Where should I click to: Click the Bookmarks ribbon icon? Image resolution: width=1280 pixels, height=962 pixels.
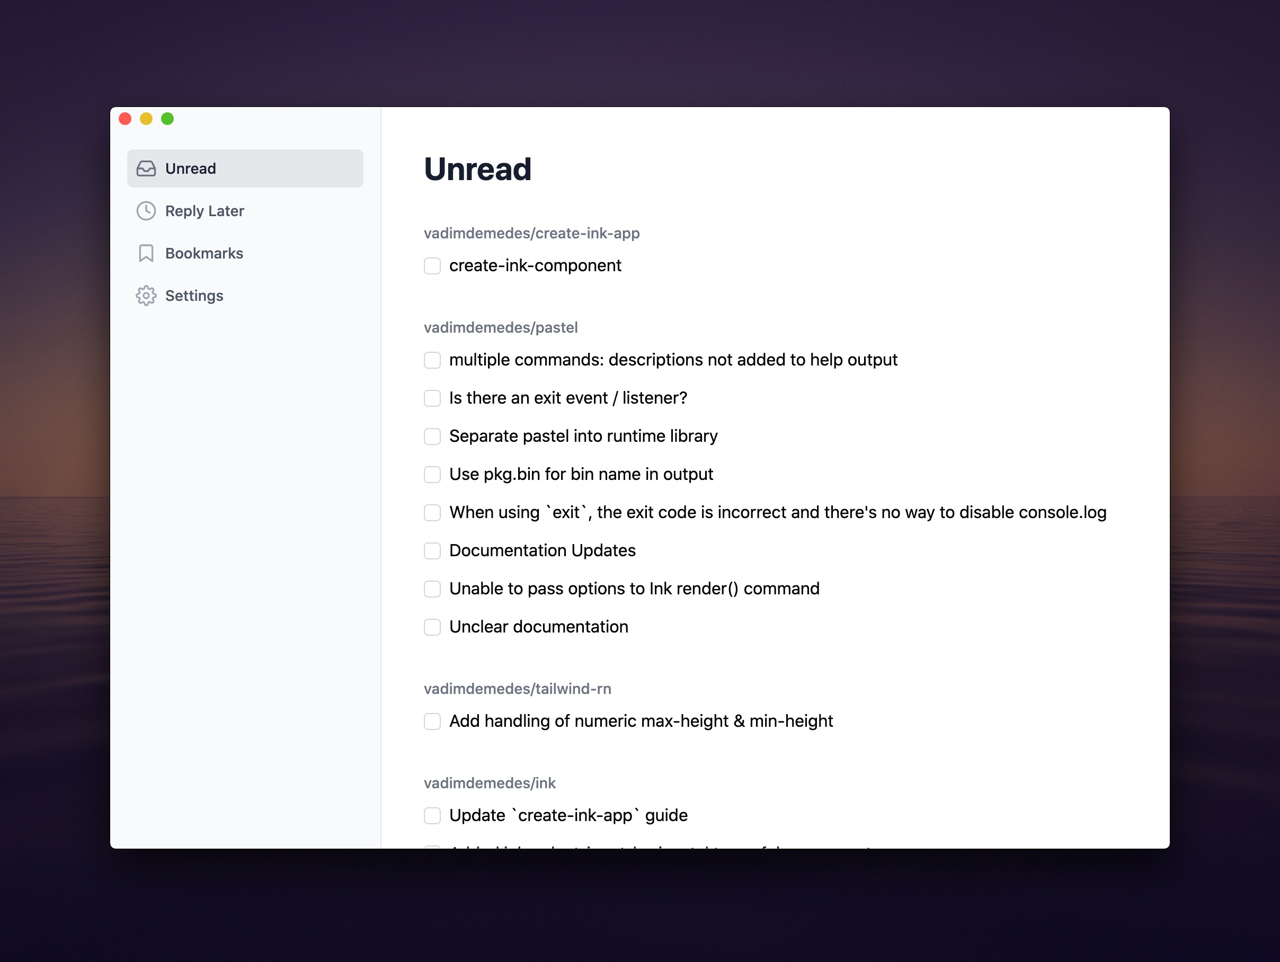[x=146, y=253]
